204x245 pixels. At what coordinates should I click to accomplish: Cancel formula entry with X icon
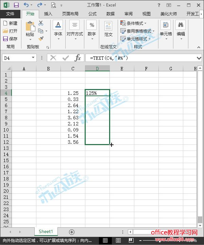53,58
